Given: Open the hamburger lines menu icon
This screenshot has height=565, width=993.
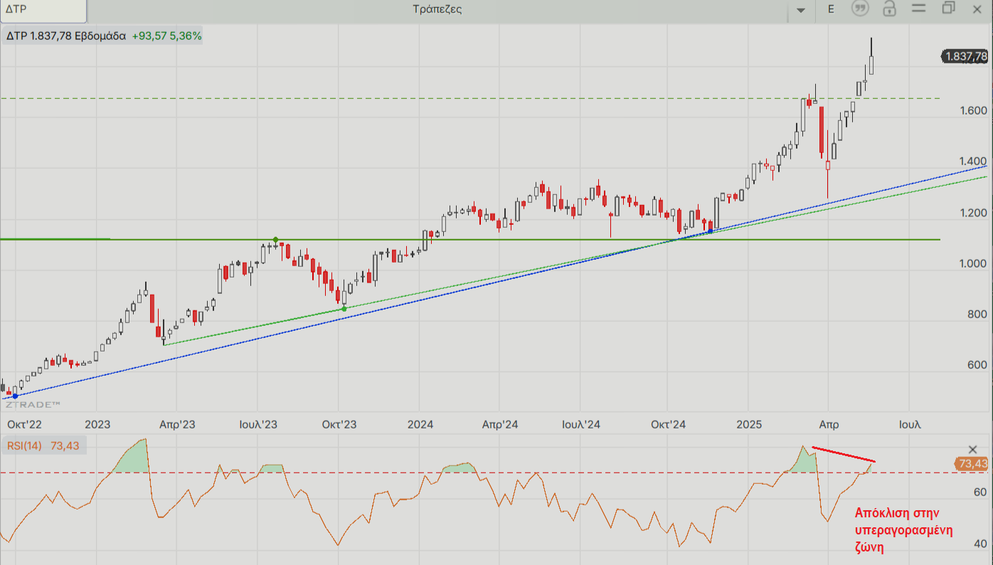Looking at the screenshot, I should click(x=918, y=9).
